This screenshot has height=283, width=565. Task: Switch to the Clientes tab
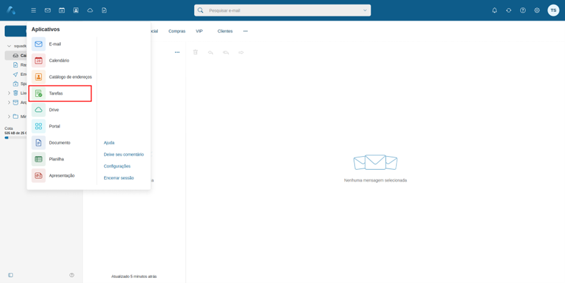click(225, 31)
